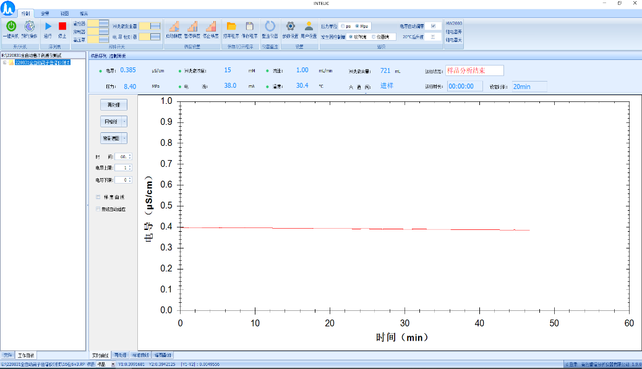Image resolution: width=642 pixels, height=369 pixels.
Task: Toggle the eluent generator switch
Action: click(150, 26)
